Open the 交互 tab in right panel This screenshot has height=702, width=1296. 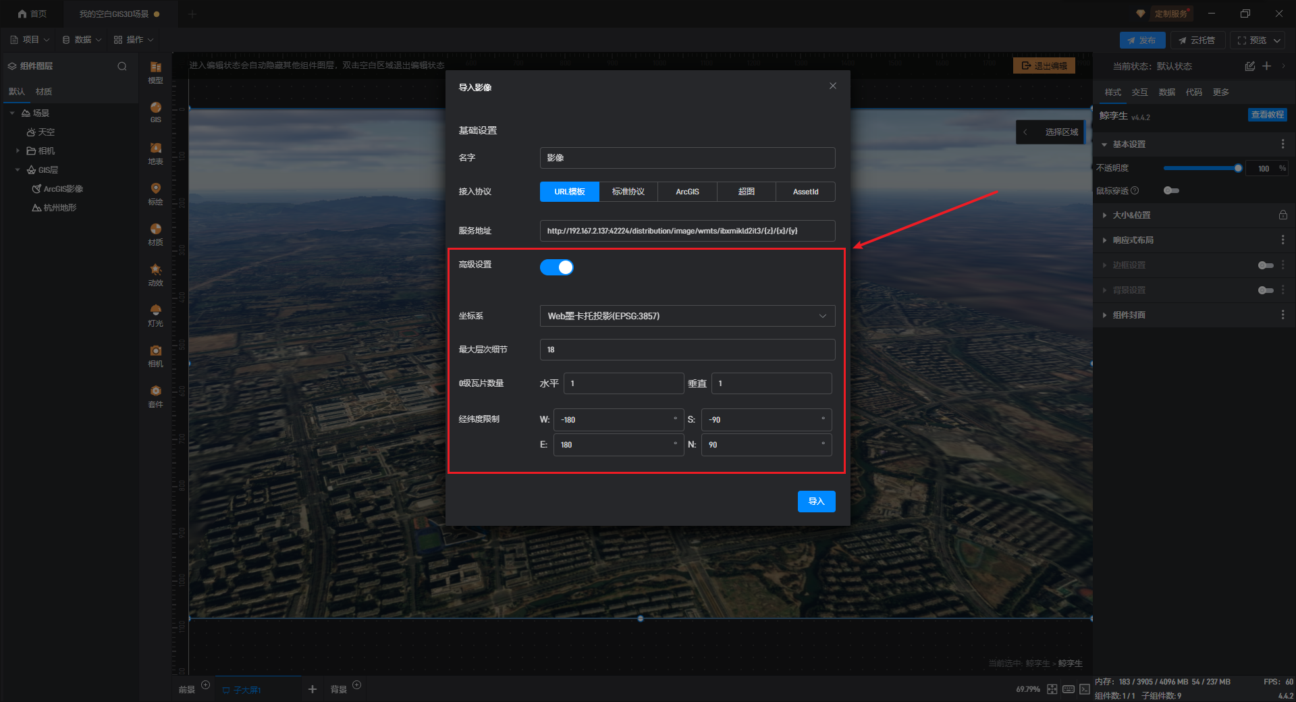click(1139, 92)
